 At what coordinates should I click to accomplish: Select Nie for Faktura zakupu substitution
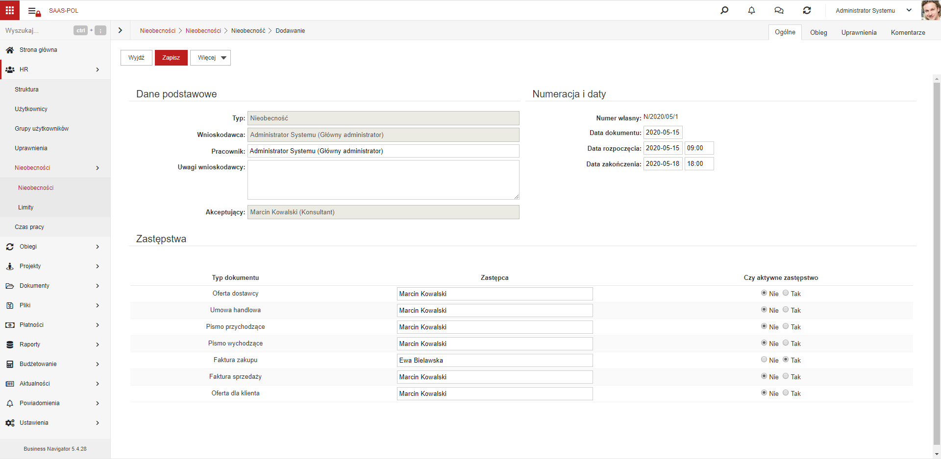(x=764, y=360)
